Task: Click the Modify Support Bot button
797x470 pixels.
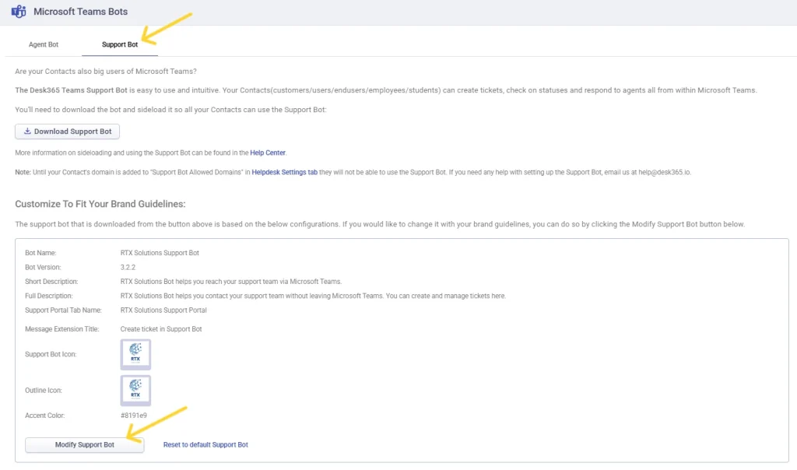Action: 84,444
